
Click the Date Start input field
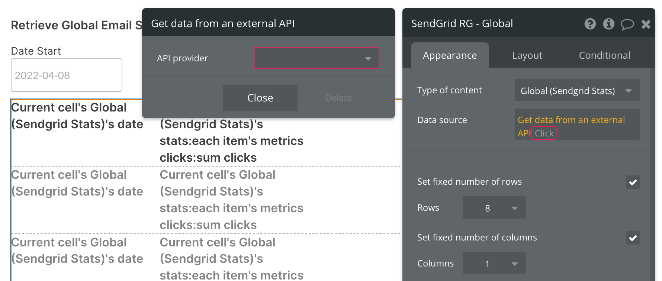[x=67, y=75]
